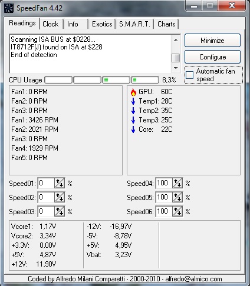Click the Temp2 blue down arrow icon
The image size is (250, 286).
click(x=133, y=111)
